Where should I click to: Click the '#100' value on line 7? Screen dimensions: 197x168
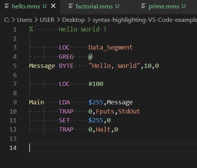96,84
